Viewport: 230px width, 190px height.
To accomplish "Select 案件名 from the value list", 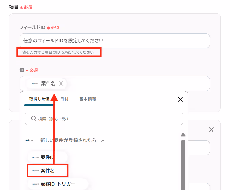I will pyautogui.click(x=47, y=171).
